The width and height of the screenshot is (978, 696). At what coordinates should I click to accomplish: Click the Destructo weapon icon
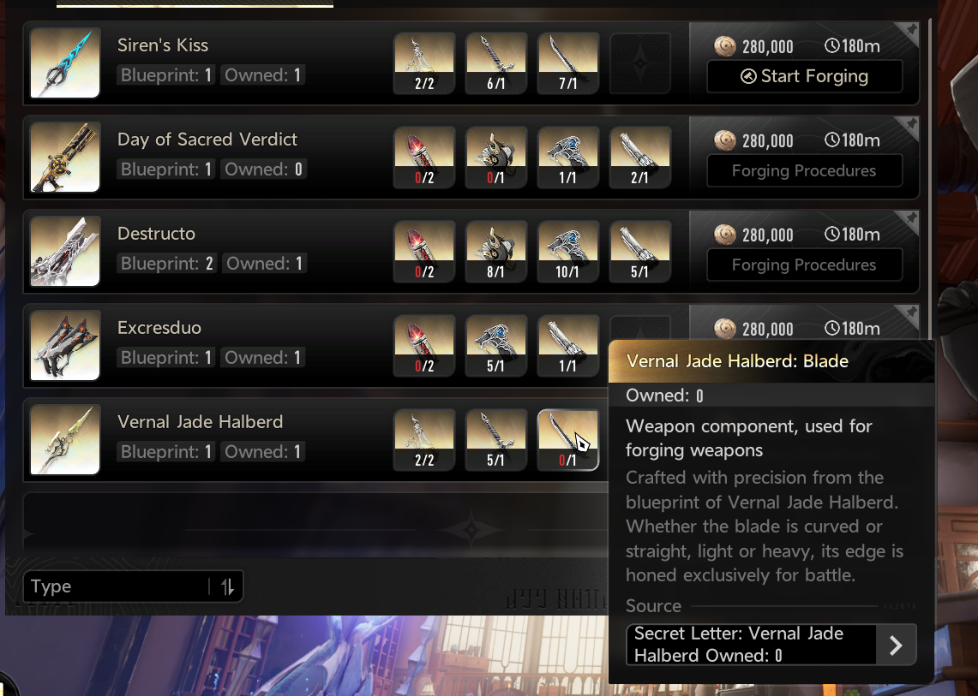pos(65,251)
